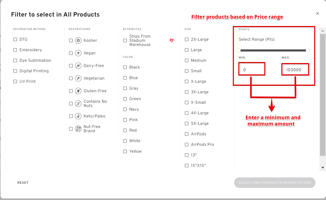Image resolution: width=326 pixels, height=200 pixels.
Task: Focus the Min points input field
Action: 252,70
